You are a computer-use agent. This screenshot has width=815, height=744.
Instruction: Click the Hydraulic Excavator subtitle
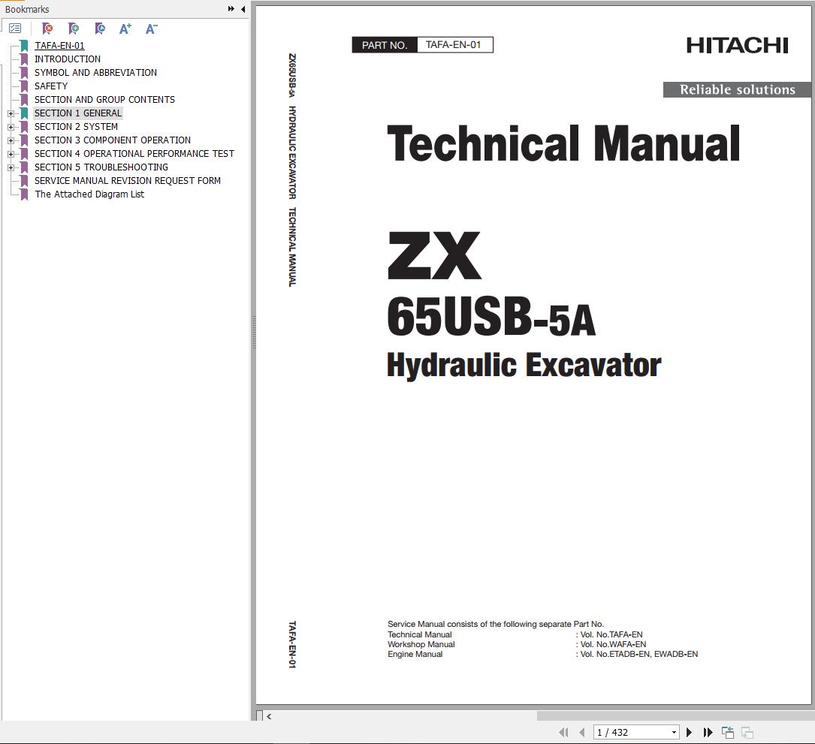[x=524, y=365]
